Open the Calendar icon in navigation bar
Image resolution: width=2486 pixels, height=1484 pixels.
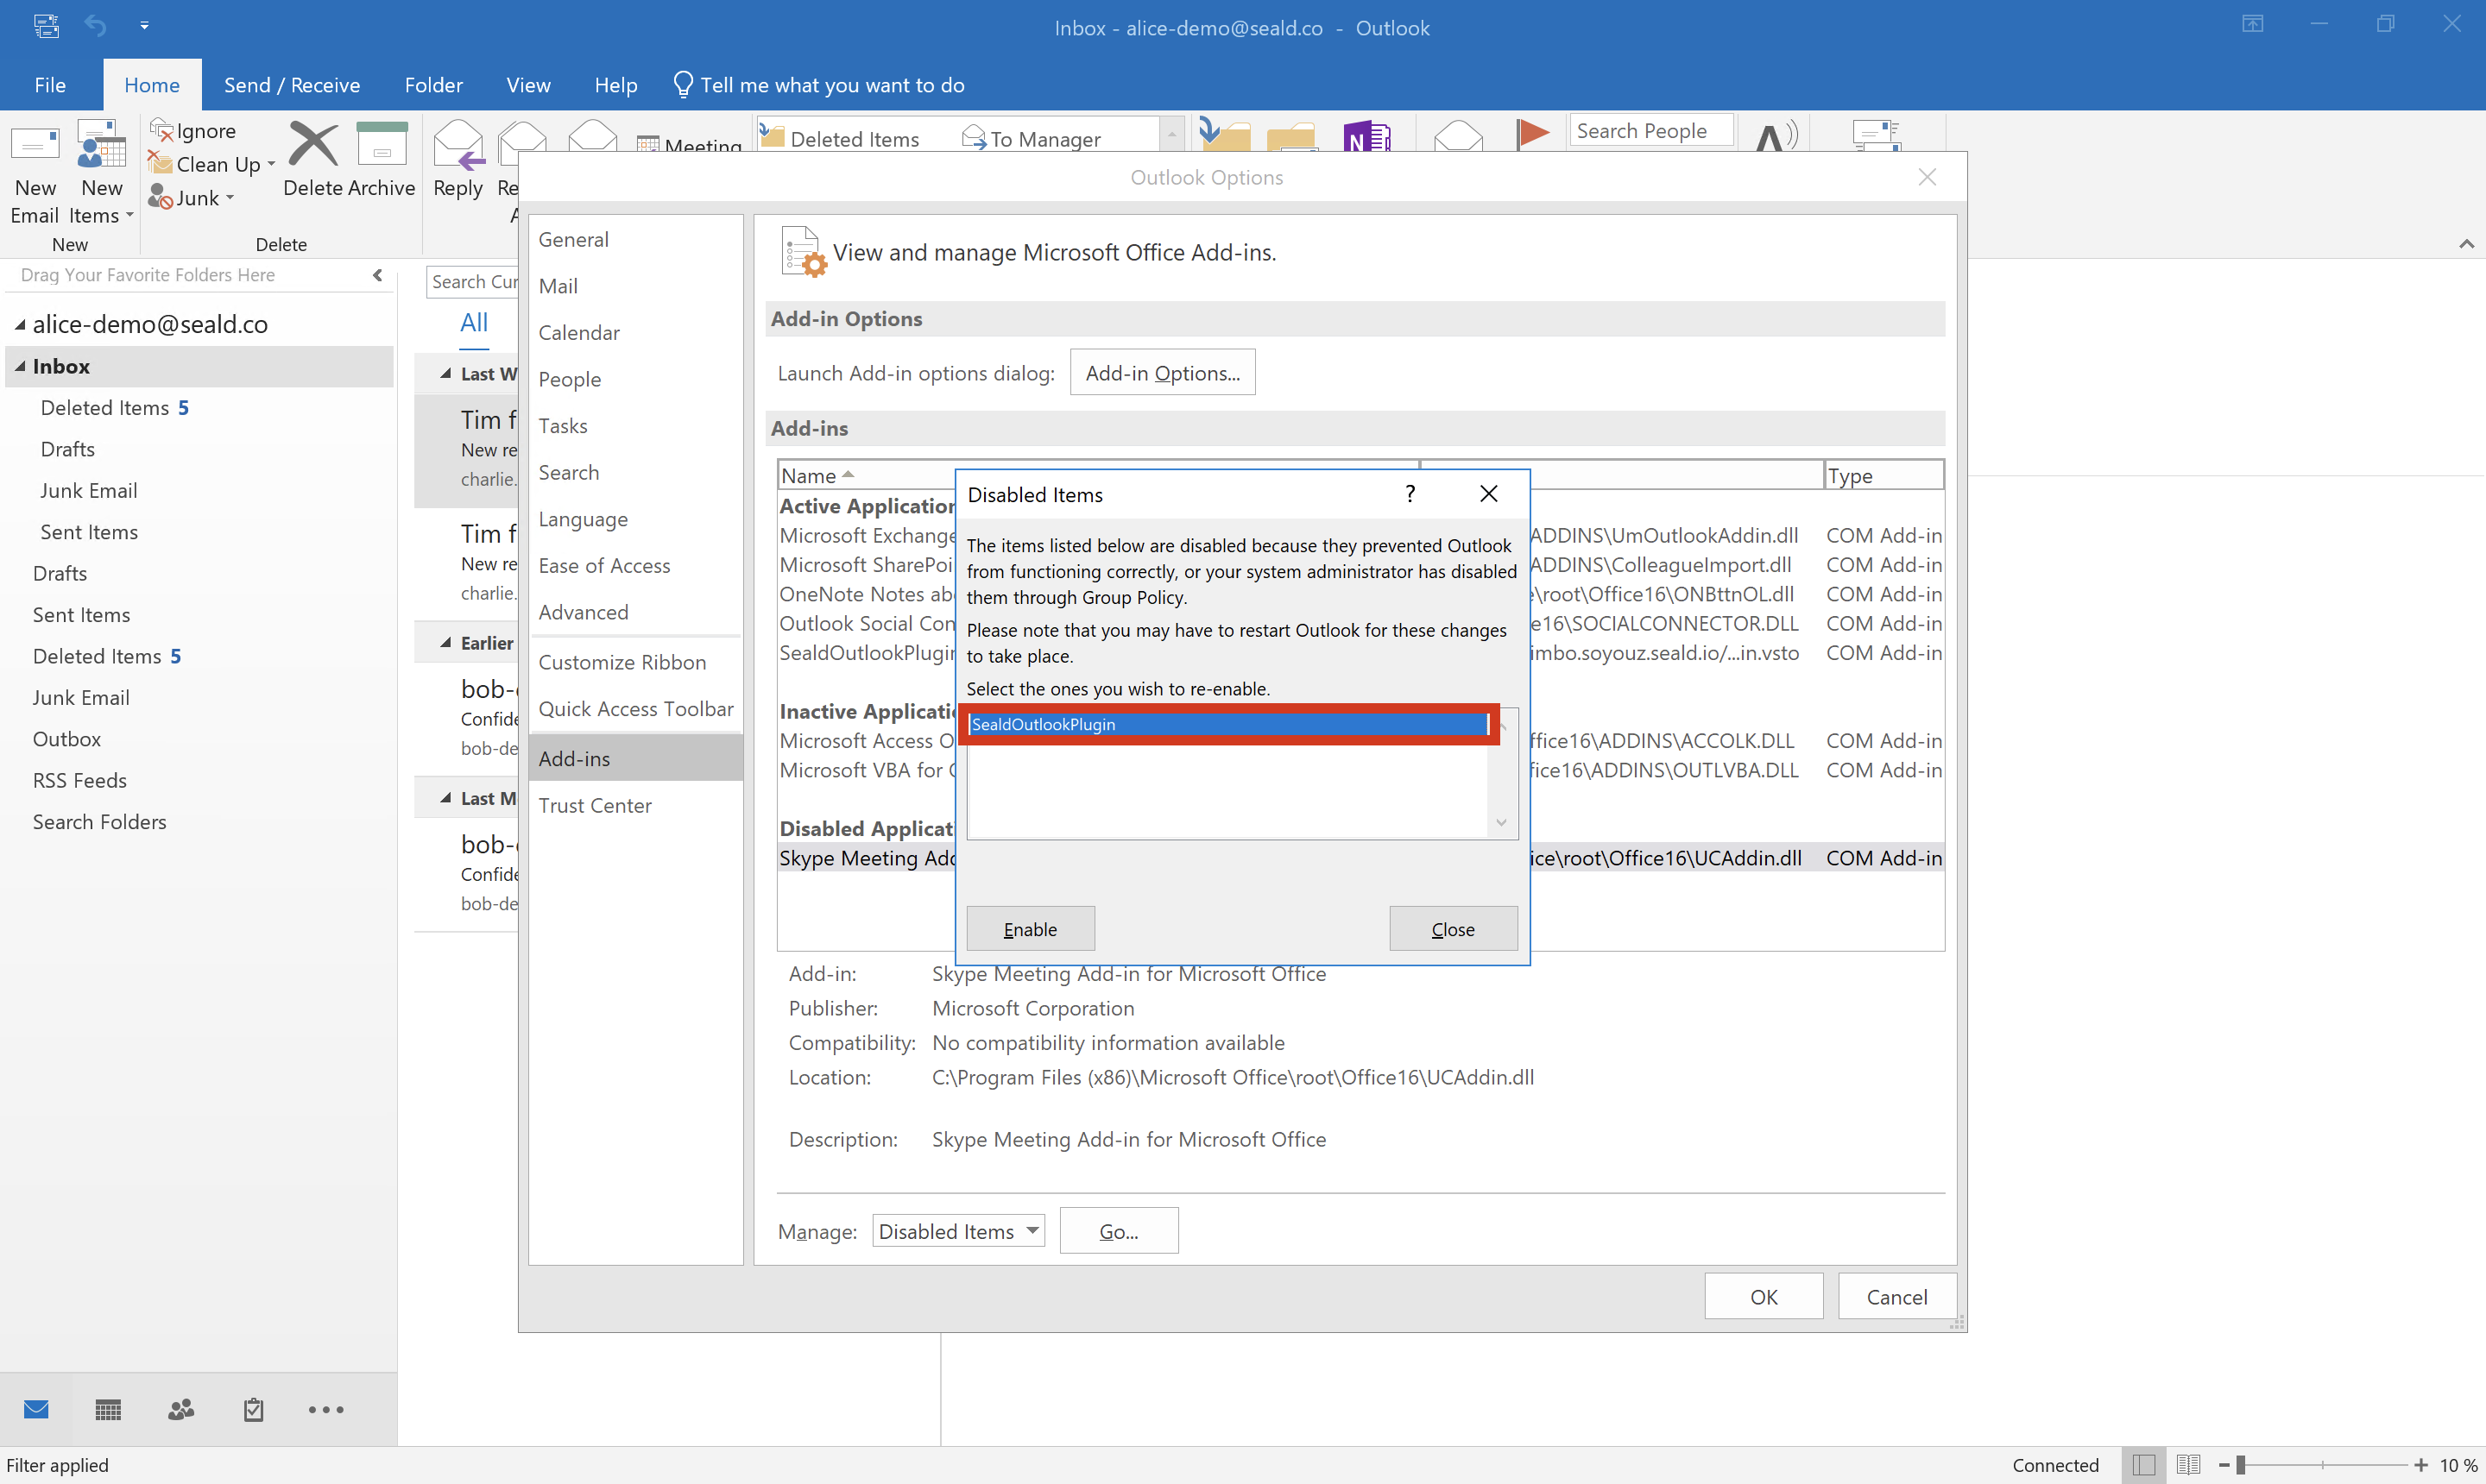pyautogui.click(x=108, y=1409)
